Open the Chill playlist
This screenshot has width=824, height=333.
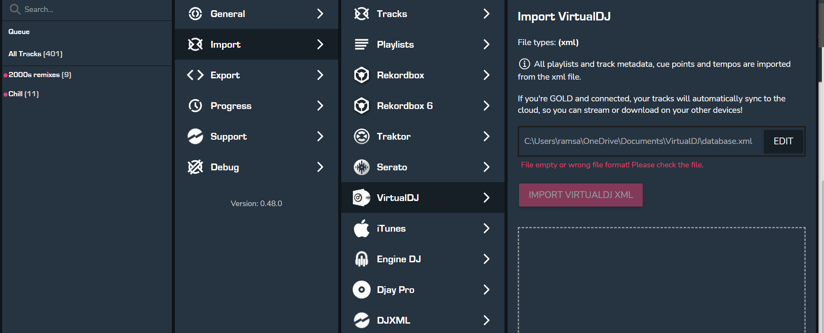click(x=23, y=94)
